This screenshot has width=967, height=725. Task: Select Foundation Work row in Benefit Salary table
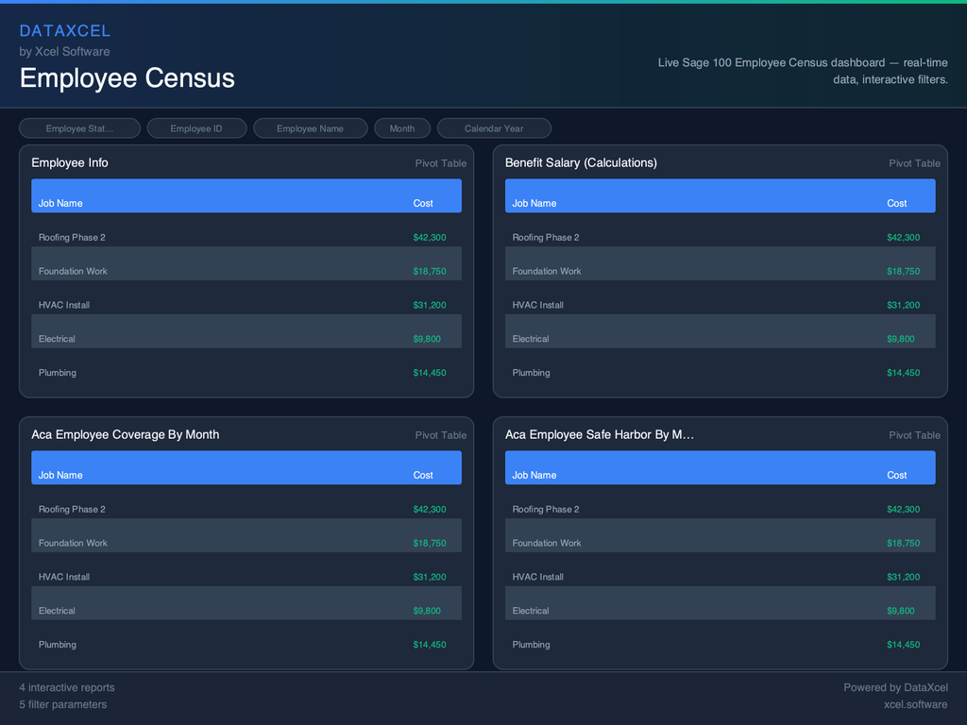[x=720, y=271]
